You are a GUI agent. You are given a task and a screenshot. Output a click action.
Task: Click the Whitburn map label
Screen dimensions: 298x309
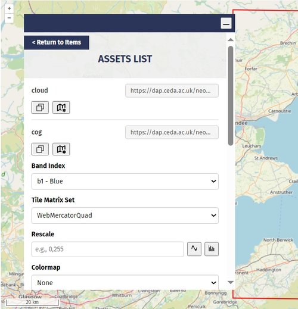tap(122, 295)
